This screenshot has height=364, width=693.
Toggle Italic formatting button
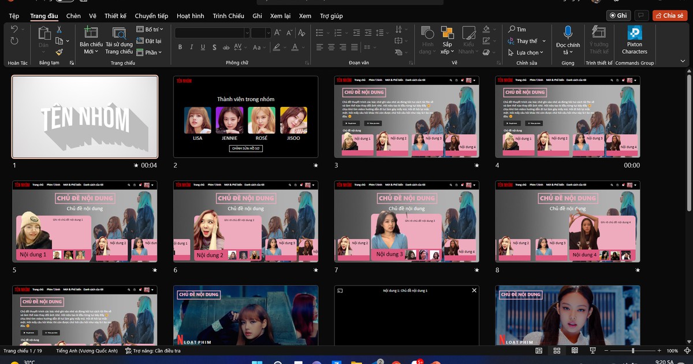193,47
